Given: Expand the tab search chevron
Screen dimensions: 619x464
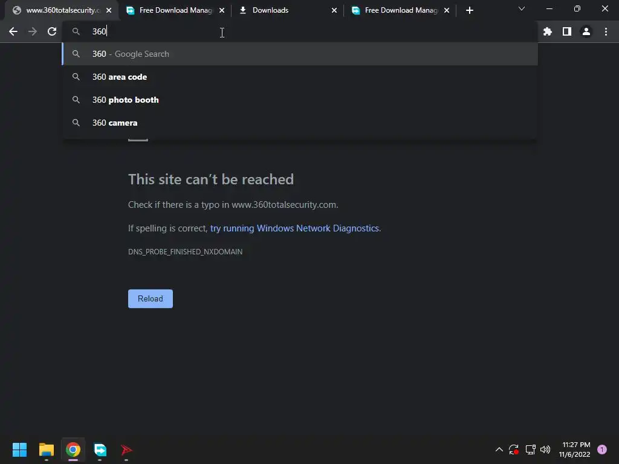Looking at the screenshot, I should (522, 8).
